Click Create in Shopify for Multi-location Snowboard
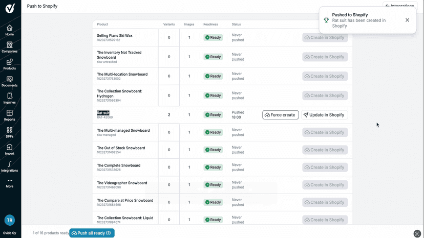This screenshot has height=238, width=424. pos(325,76)
